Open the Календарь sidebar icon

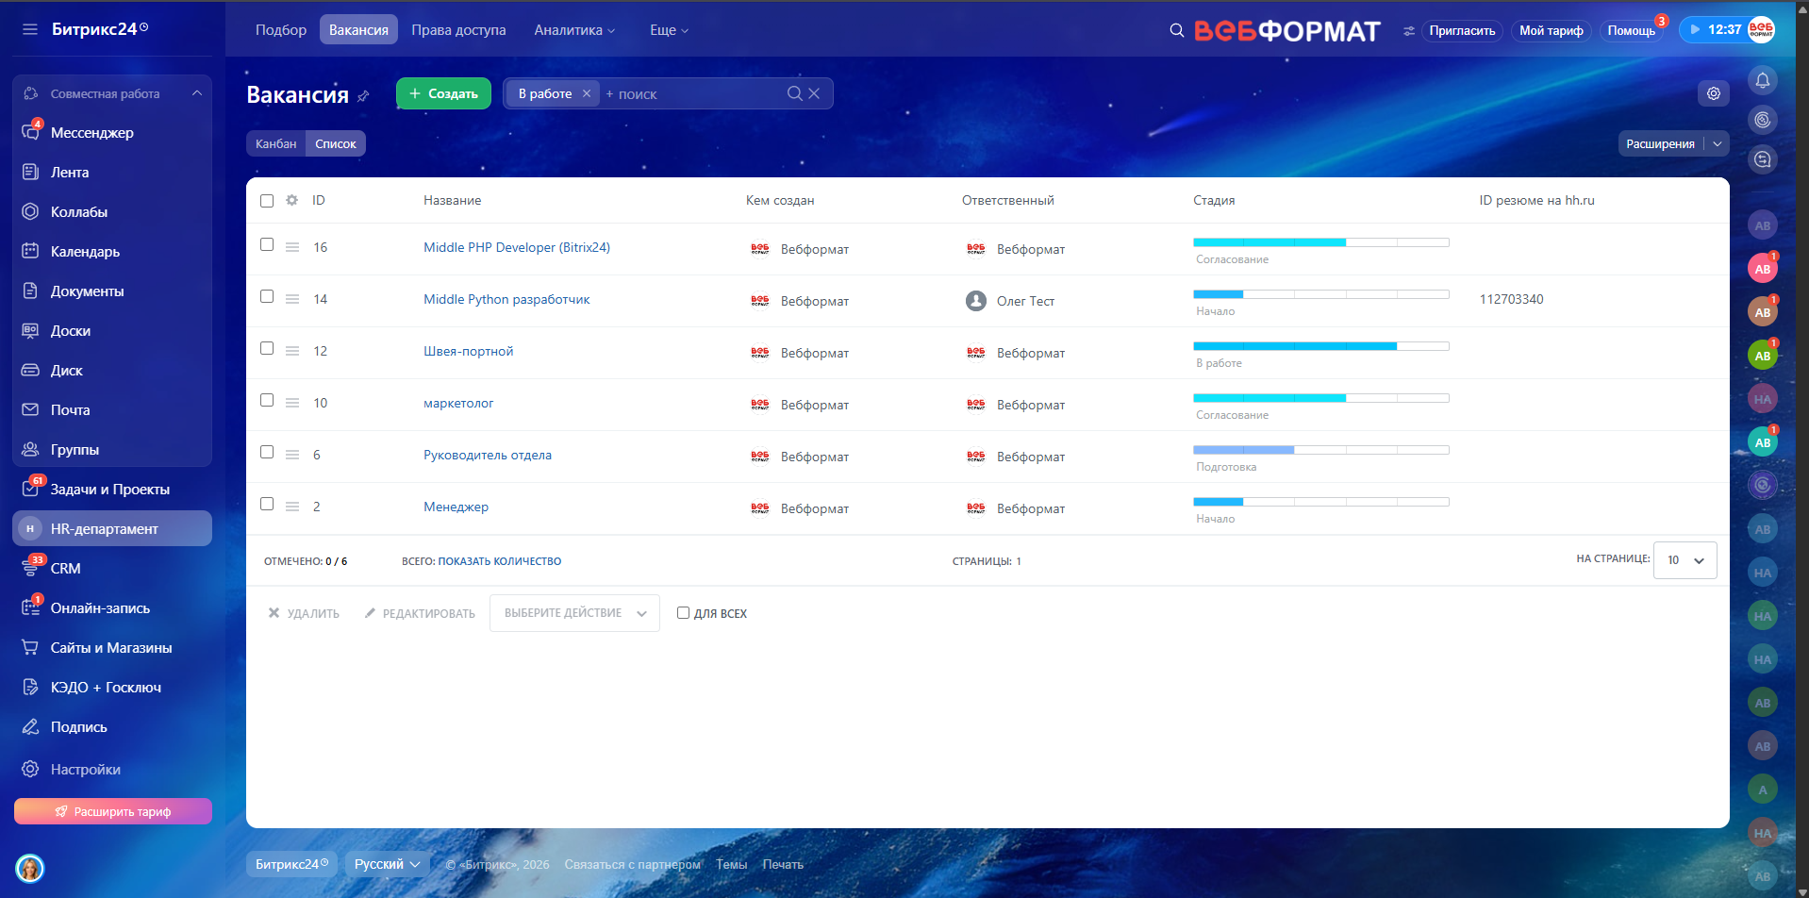(30, 252)
